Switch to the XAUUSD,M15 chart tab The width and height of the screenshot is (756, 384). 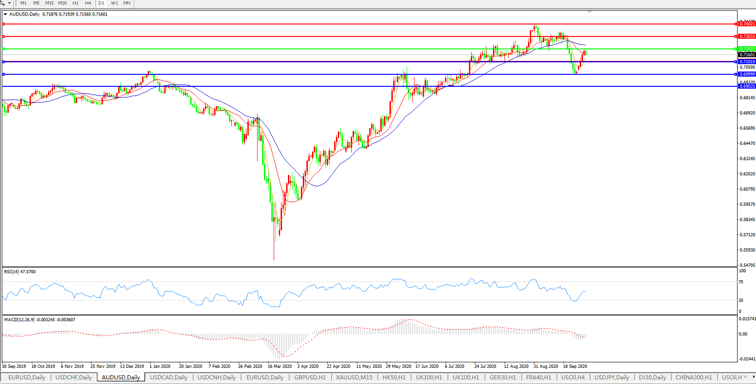pos(354,378)
